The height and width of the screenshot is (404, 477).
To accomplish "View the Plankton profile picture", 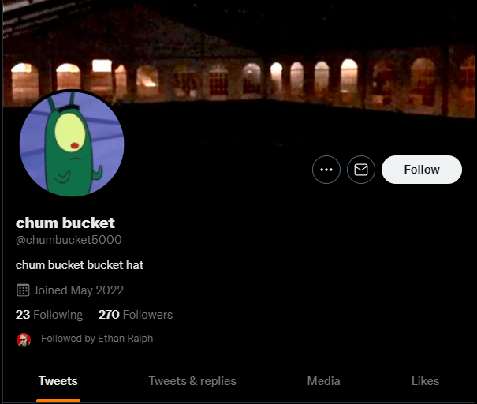I will coord(72,144).
